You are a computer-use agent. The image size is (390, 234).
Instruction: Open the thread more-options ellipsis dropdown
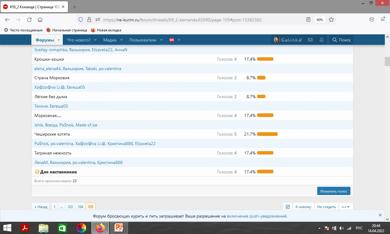(x=346, y=207)
